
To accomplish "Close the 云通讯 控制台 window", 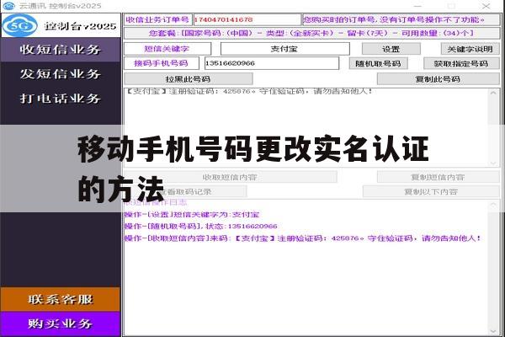I will point(486,6).
